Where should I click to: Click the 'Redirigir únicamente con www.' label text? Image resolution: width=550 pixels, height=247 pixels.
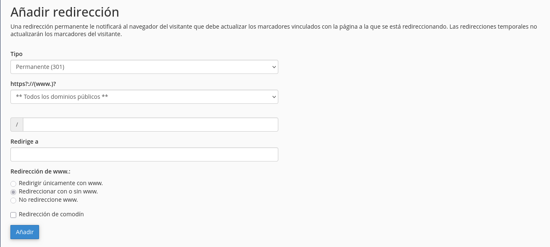61,183
